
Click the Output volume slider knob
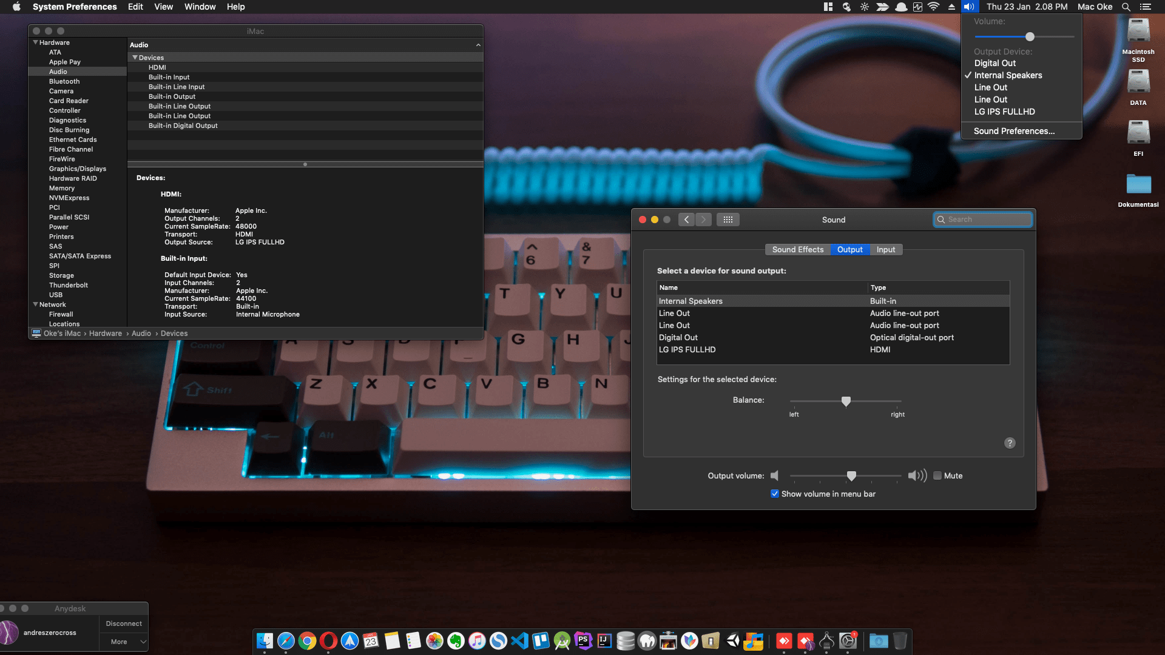coord(851,475)
